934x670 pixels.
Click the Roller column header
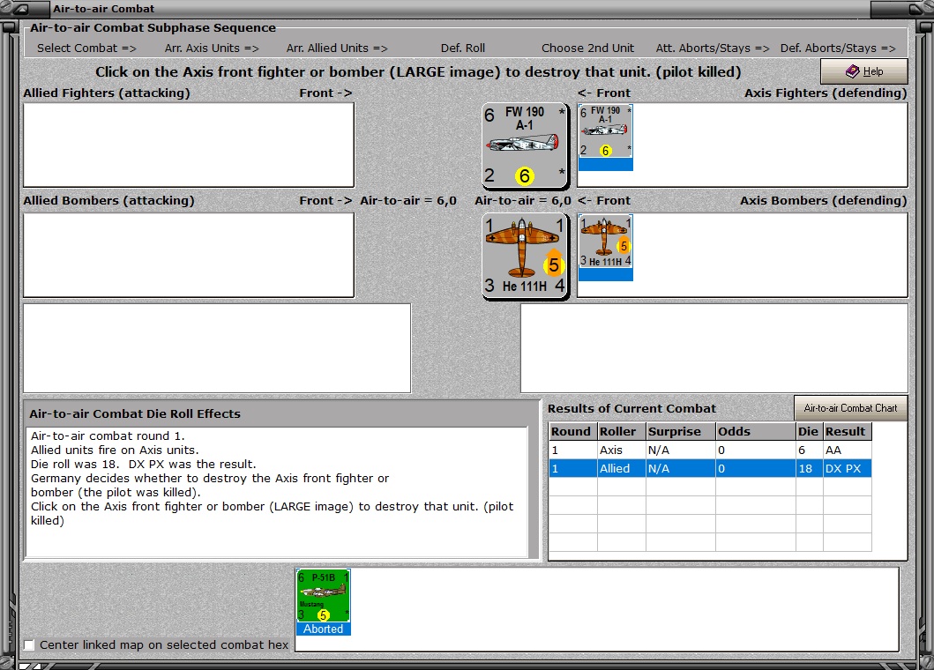621,431
